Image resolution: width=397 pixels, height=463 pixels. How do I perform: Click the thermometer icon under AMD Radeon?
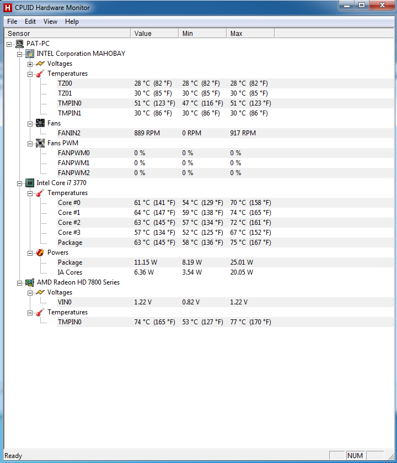coord(40,312)
